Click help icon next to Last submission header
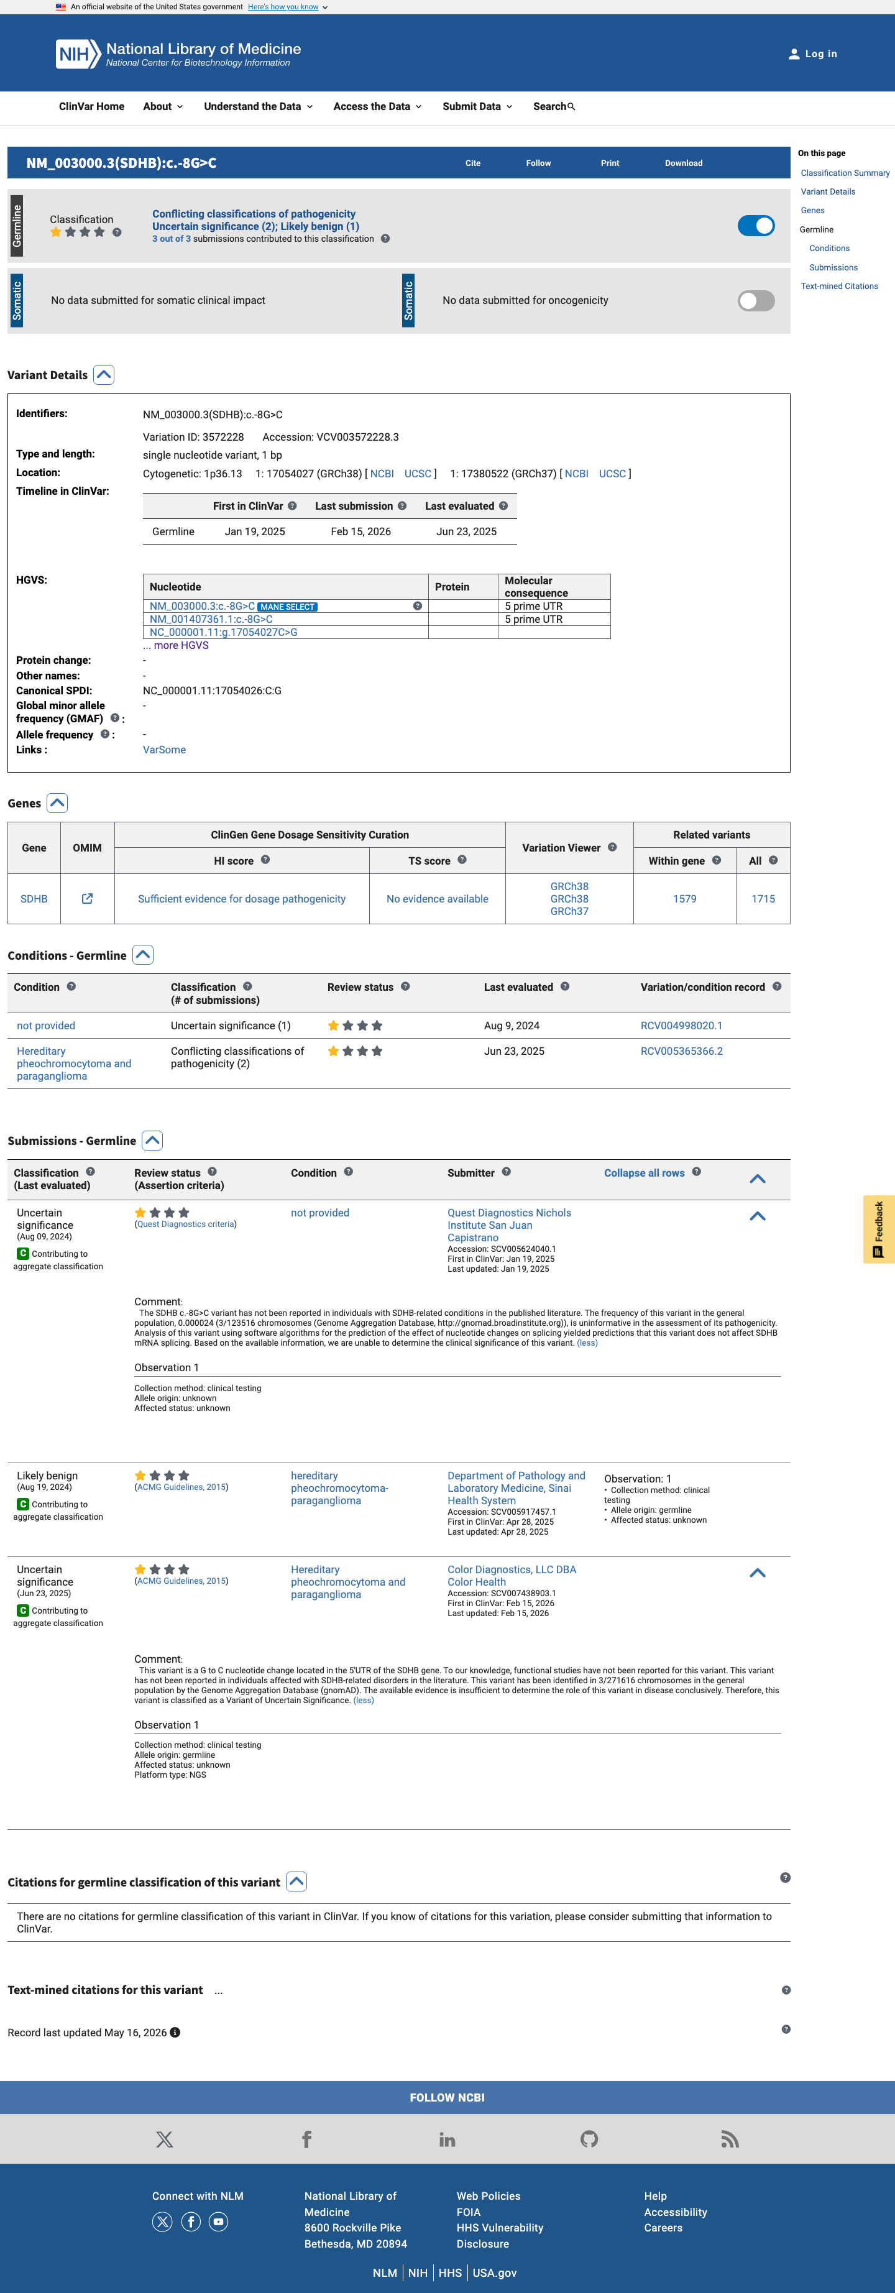Screen dimensions: 895x2293 point(402,505)
